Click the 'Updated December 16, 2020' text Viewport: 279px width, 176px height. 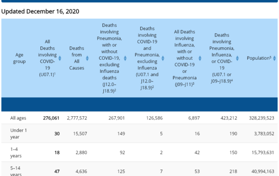click(40, 11)
